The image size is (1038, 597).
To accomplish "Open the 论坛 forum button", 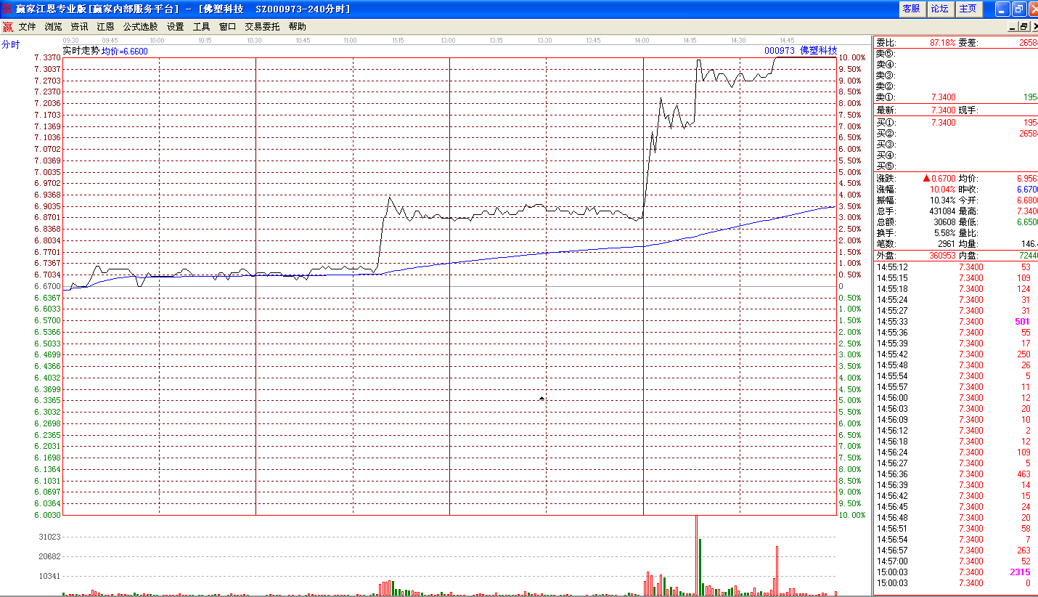I will pos(939,9).
